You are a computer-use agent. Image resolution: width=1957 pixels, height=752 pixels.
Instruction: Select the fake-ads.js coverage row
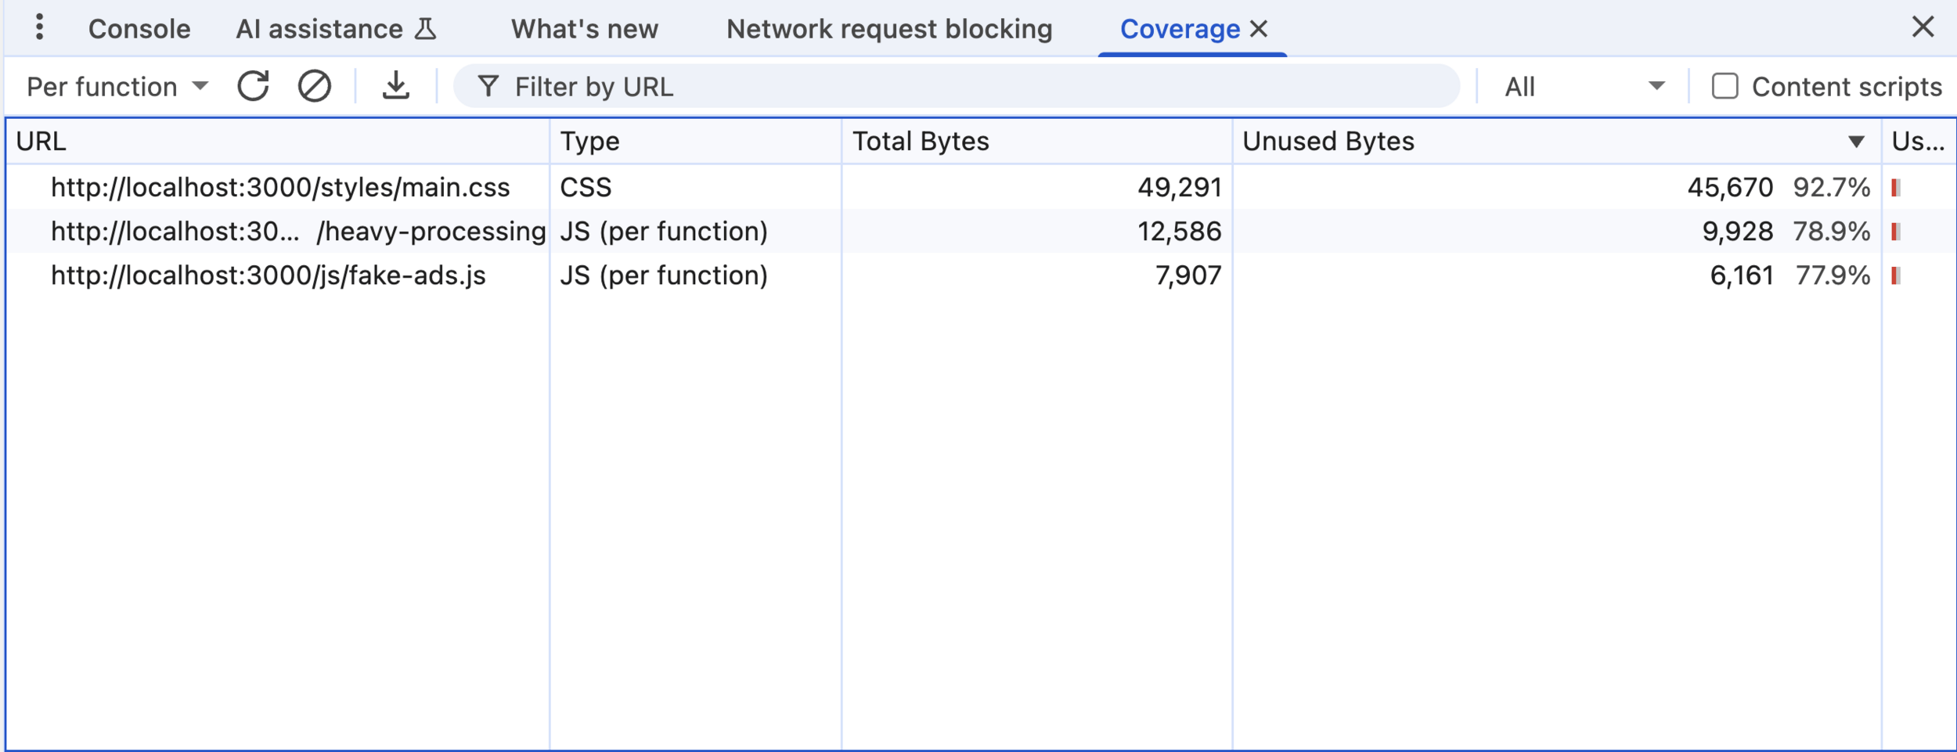268,275
